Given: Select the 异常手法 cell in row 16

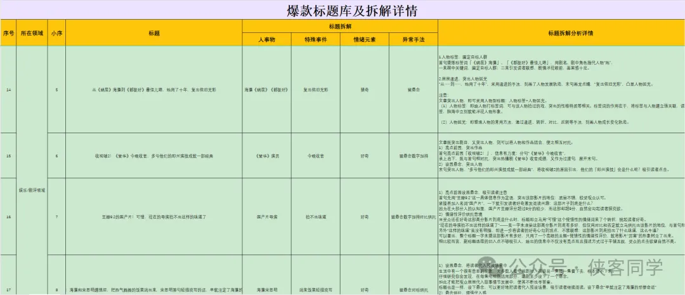Looking at the screenshot, I should pos(414,216).
